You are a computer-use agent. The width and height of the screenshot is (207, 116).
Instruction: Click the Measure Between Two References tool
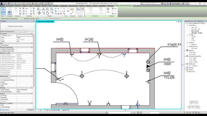pos(72,13)
